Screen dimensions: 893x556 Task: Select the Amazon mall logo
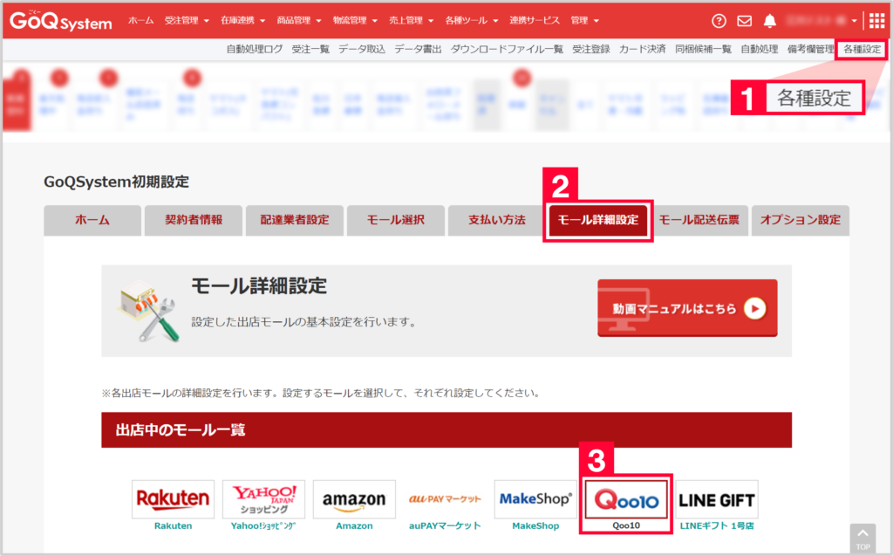click(x=354, y=498)
